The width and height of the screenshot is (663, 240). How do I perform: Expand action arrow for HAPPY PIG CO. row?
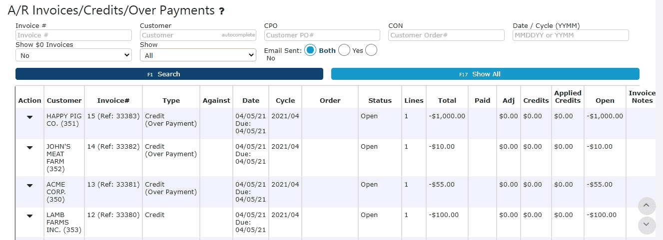(29, 117)
